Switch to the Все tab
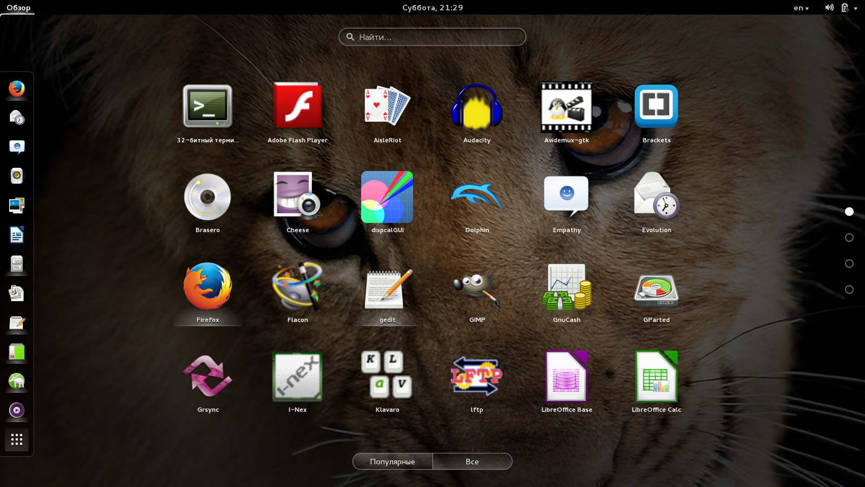Screen dimensions: 865x487 pos(473,462)
